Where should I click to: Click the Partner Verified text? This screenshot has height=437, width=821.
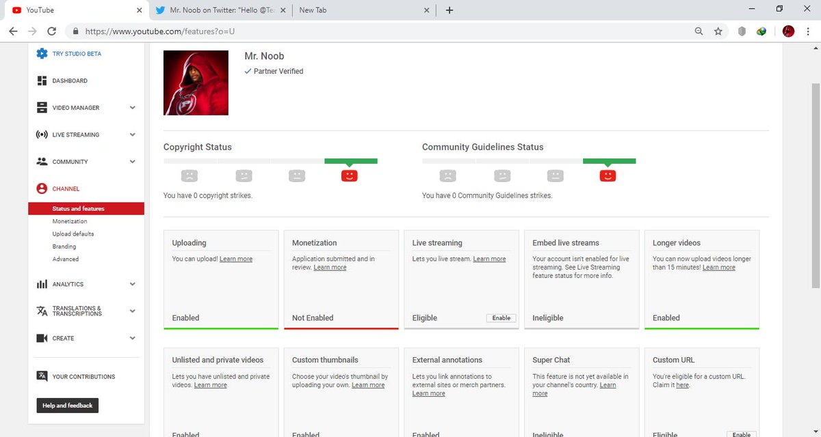(x=278, y=71)
